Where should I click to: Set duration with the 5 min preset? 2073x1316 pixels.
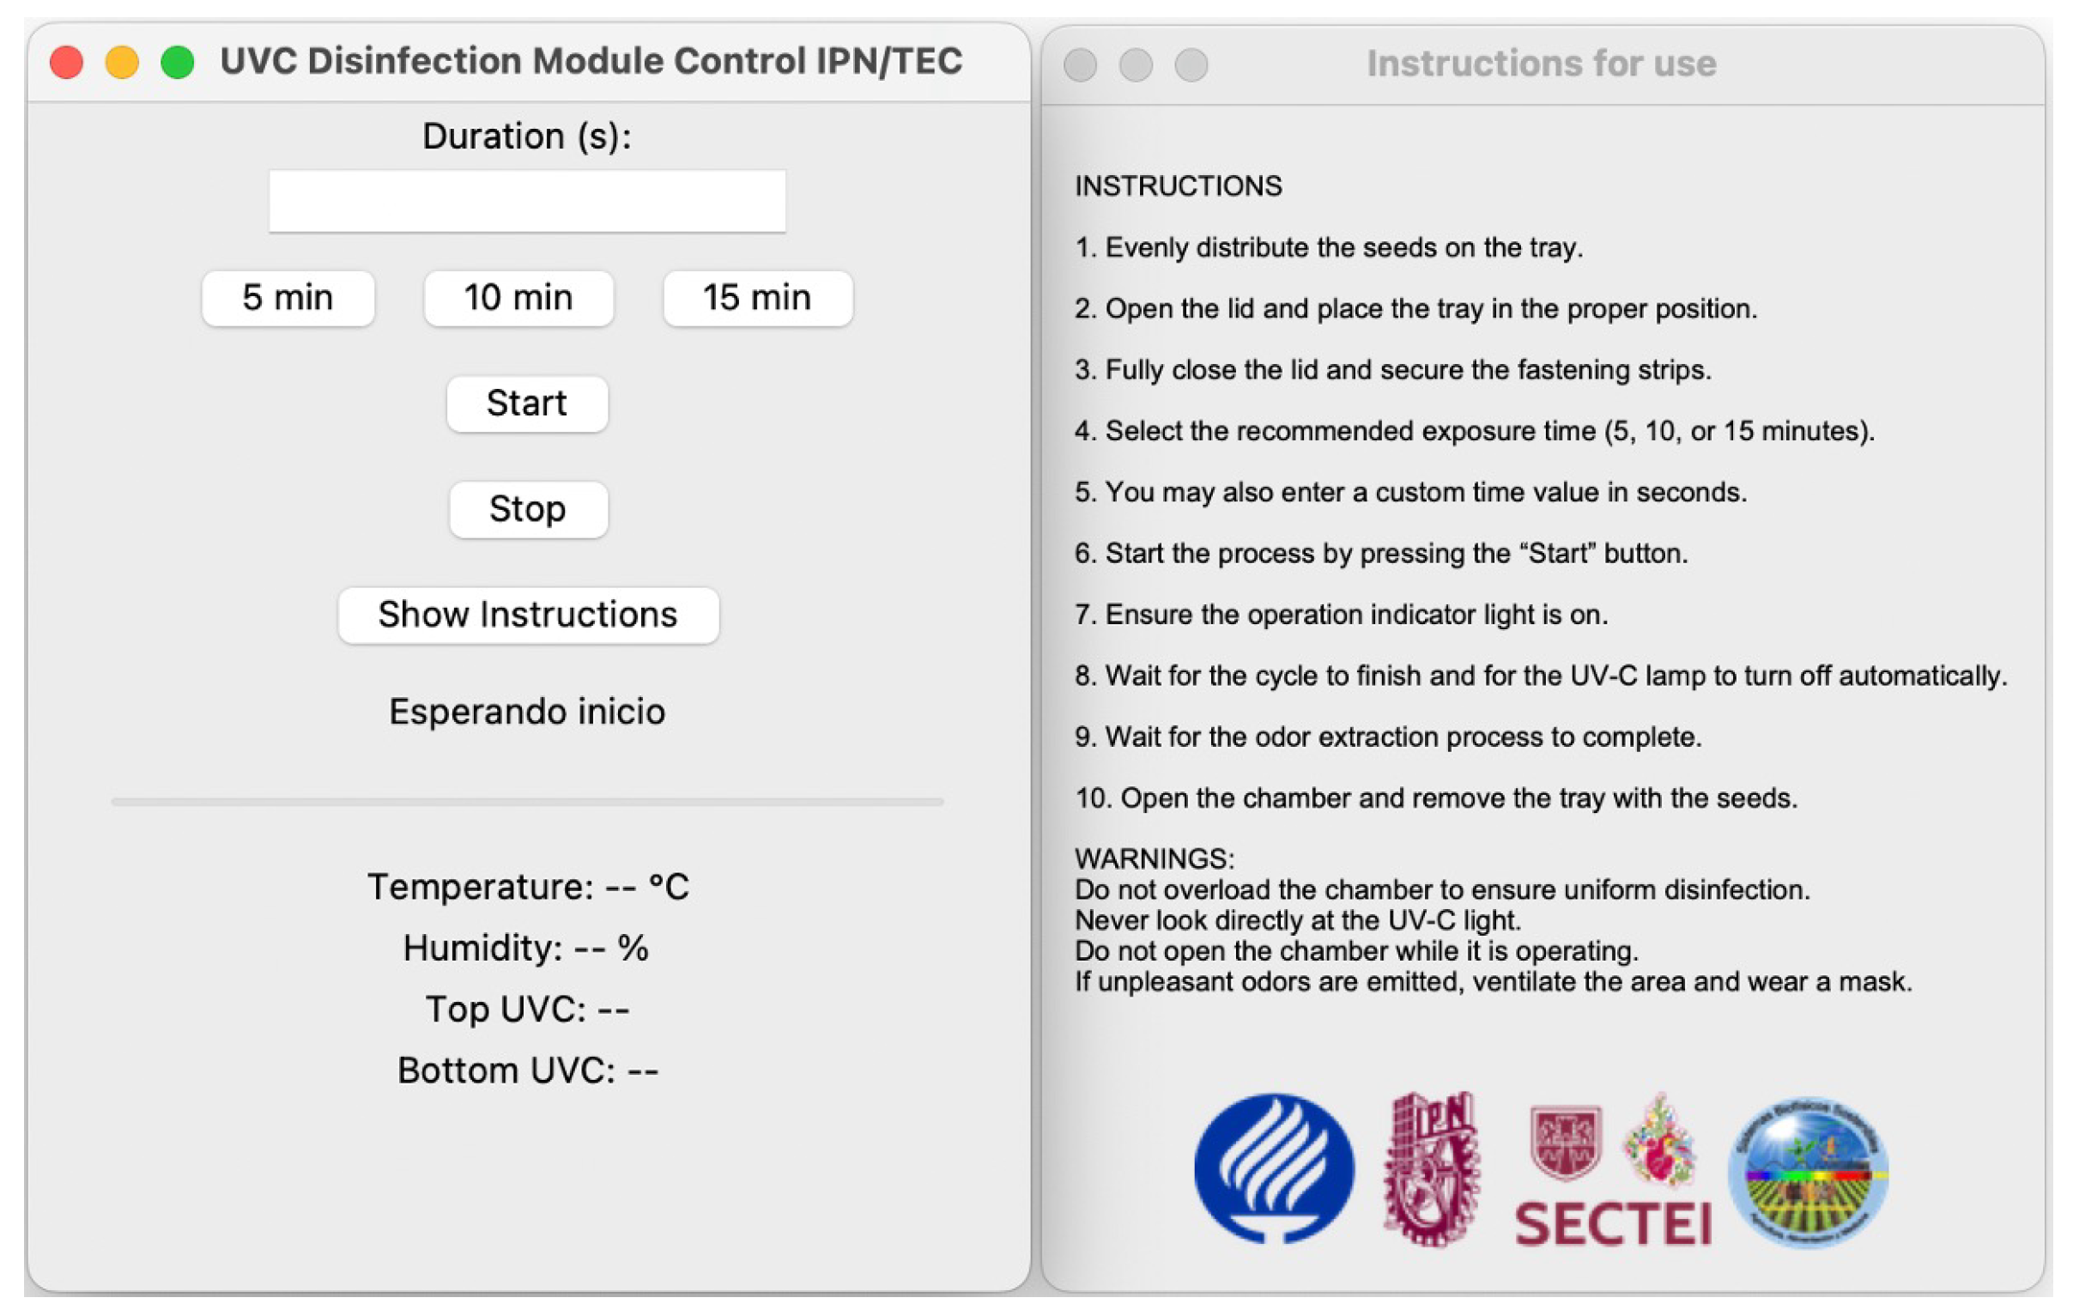288,298
